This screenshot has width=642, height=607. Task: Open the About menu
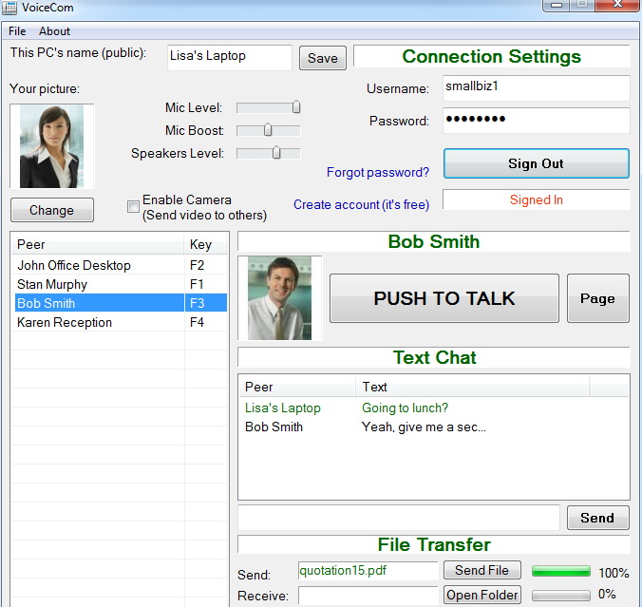54,31
